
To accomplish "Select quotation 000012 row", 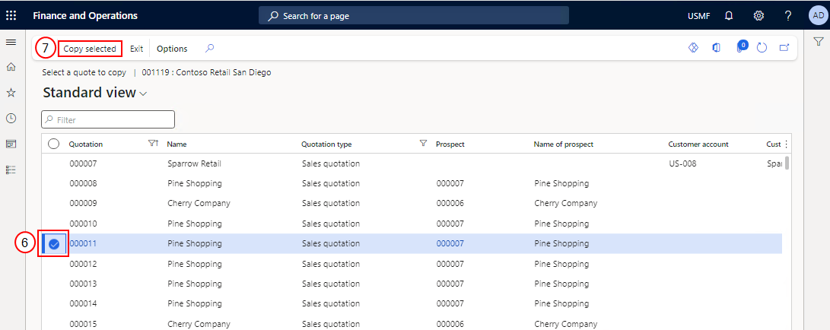I will pos(412,263).
